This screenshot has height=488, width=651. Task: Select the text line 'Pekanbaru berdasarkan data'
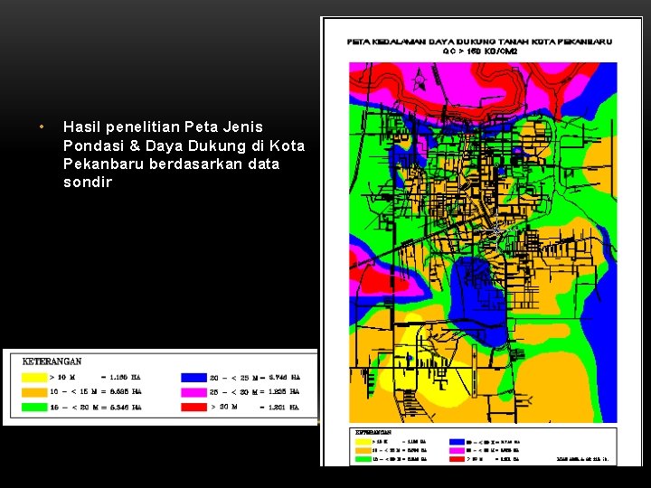click(171, 164)
